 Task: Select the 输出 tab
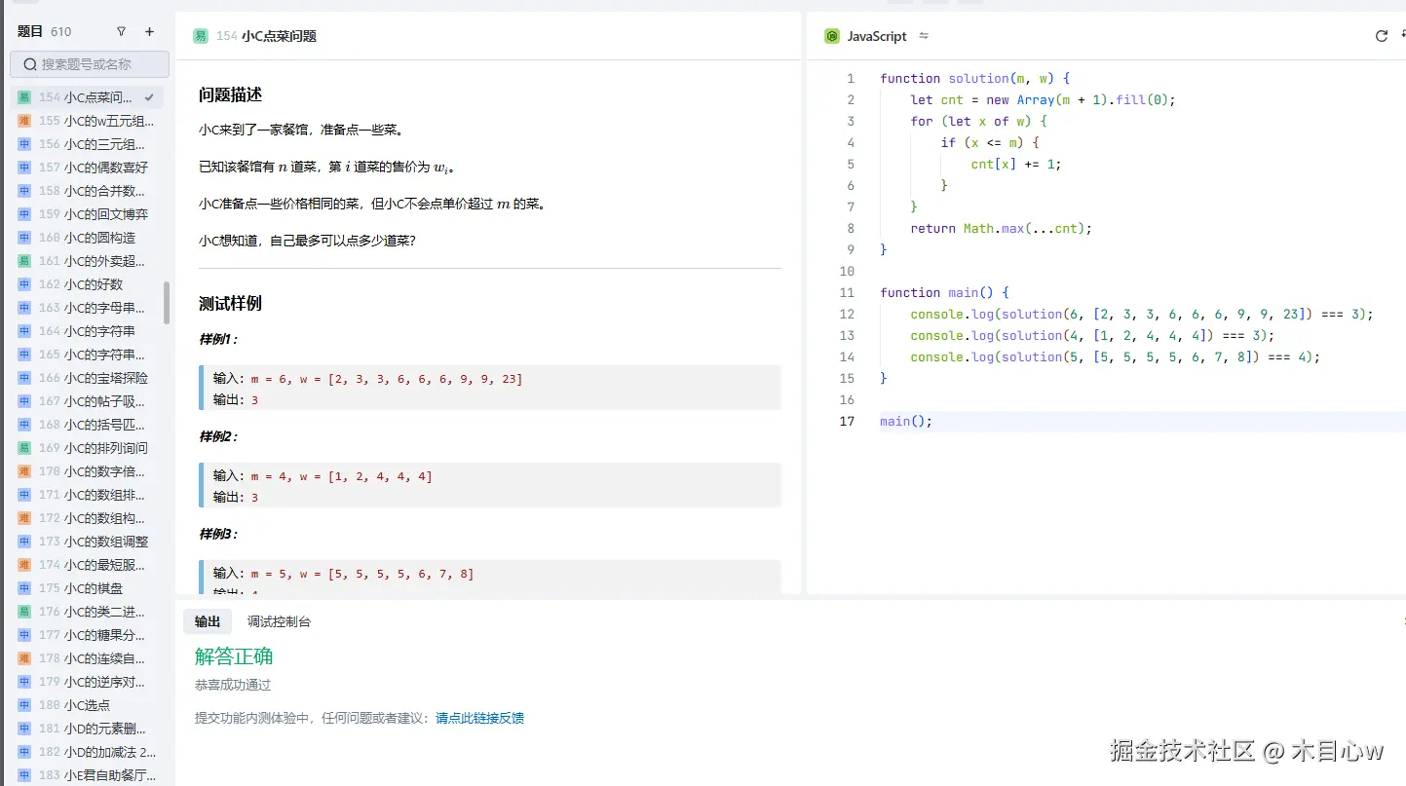pos(208,621)
